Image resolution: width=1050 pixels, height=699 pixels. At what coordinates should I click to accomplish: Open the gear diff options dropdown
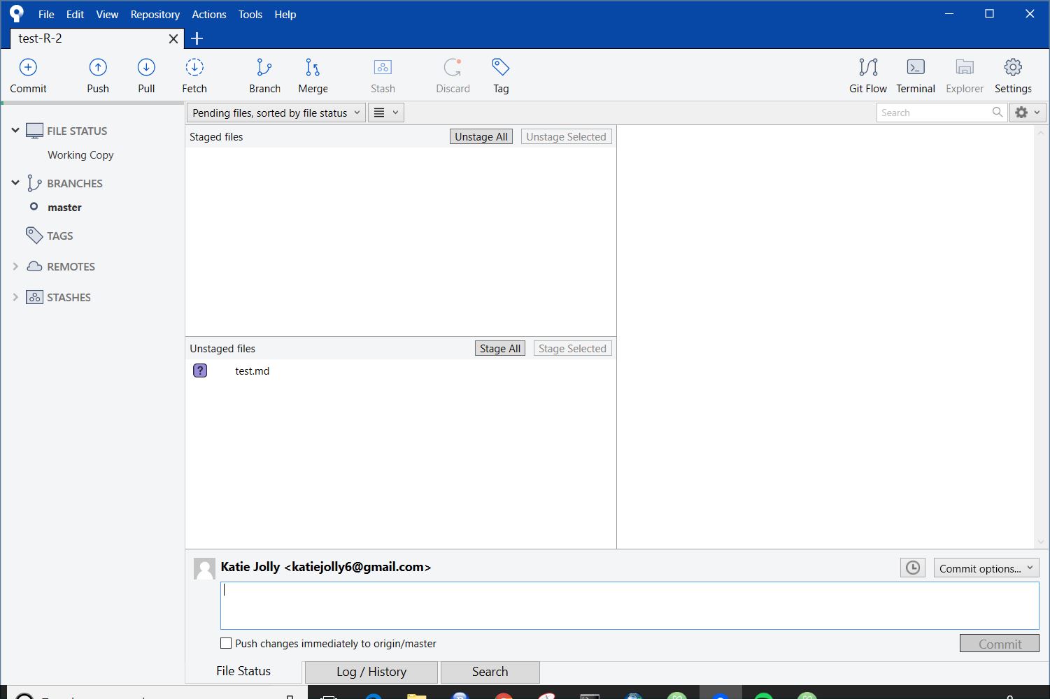tap(1028, 113)
